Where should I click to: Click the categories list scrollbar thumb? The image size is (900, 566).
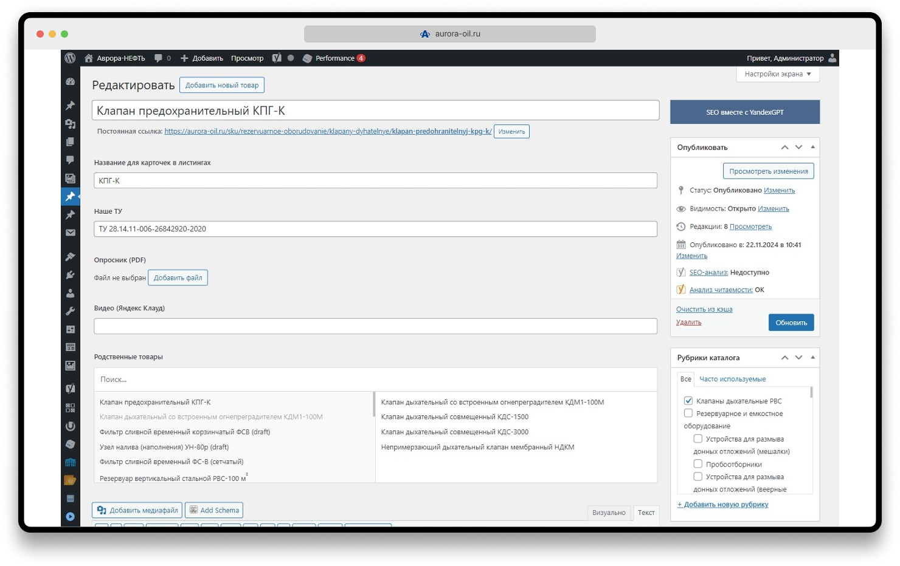[x=811, y=393]
